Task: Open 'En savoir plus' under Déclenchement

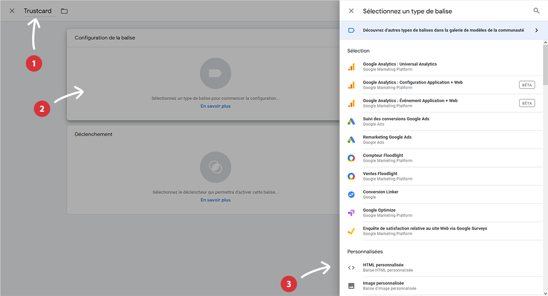Action: point(215,200)
